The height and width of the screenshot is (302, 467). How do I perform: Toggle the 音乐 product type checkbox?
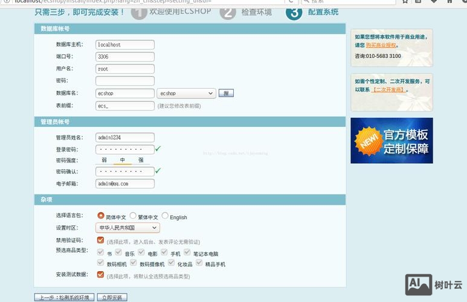118,252
